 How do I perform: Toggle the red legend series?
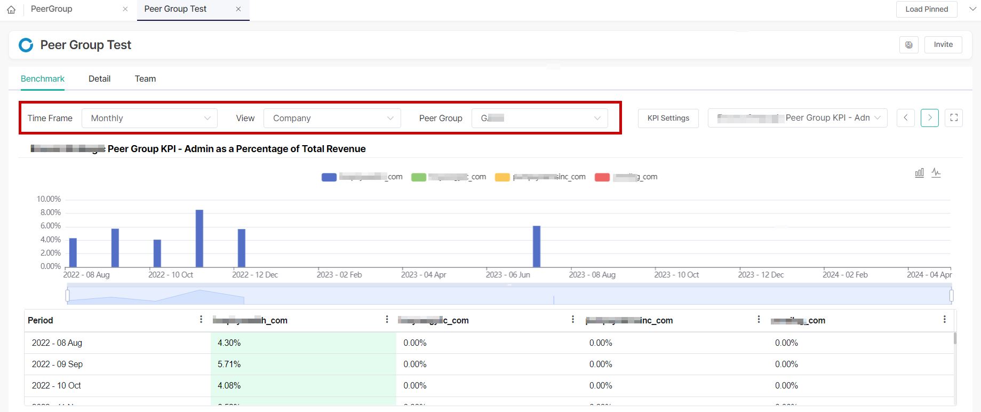[x=602, y=177]
